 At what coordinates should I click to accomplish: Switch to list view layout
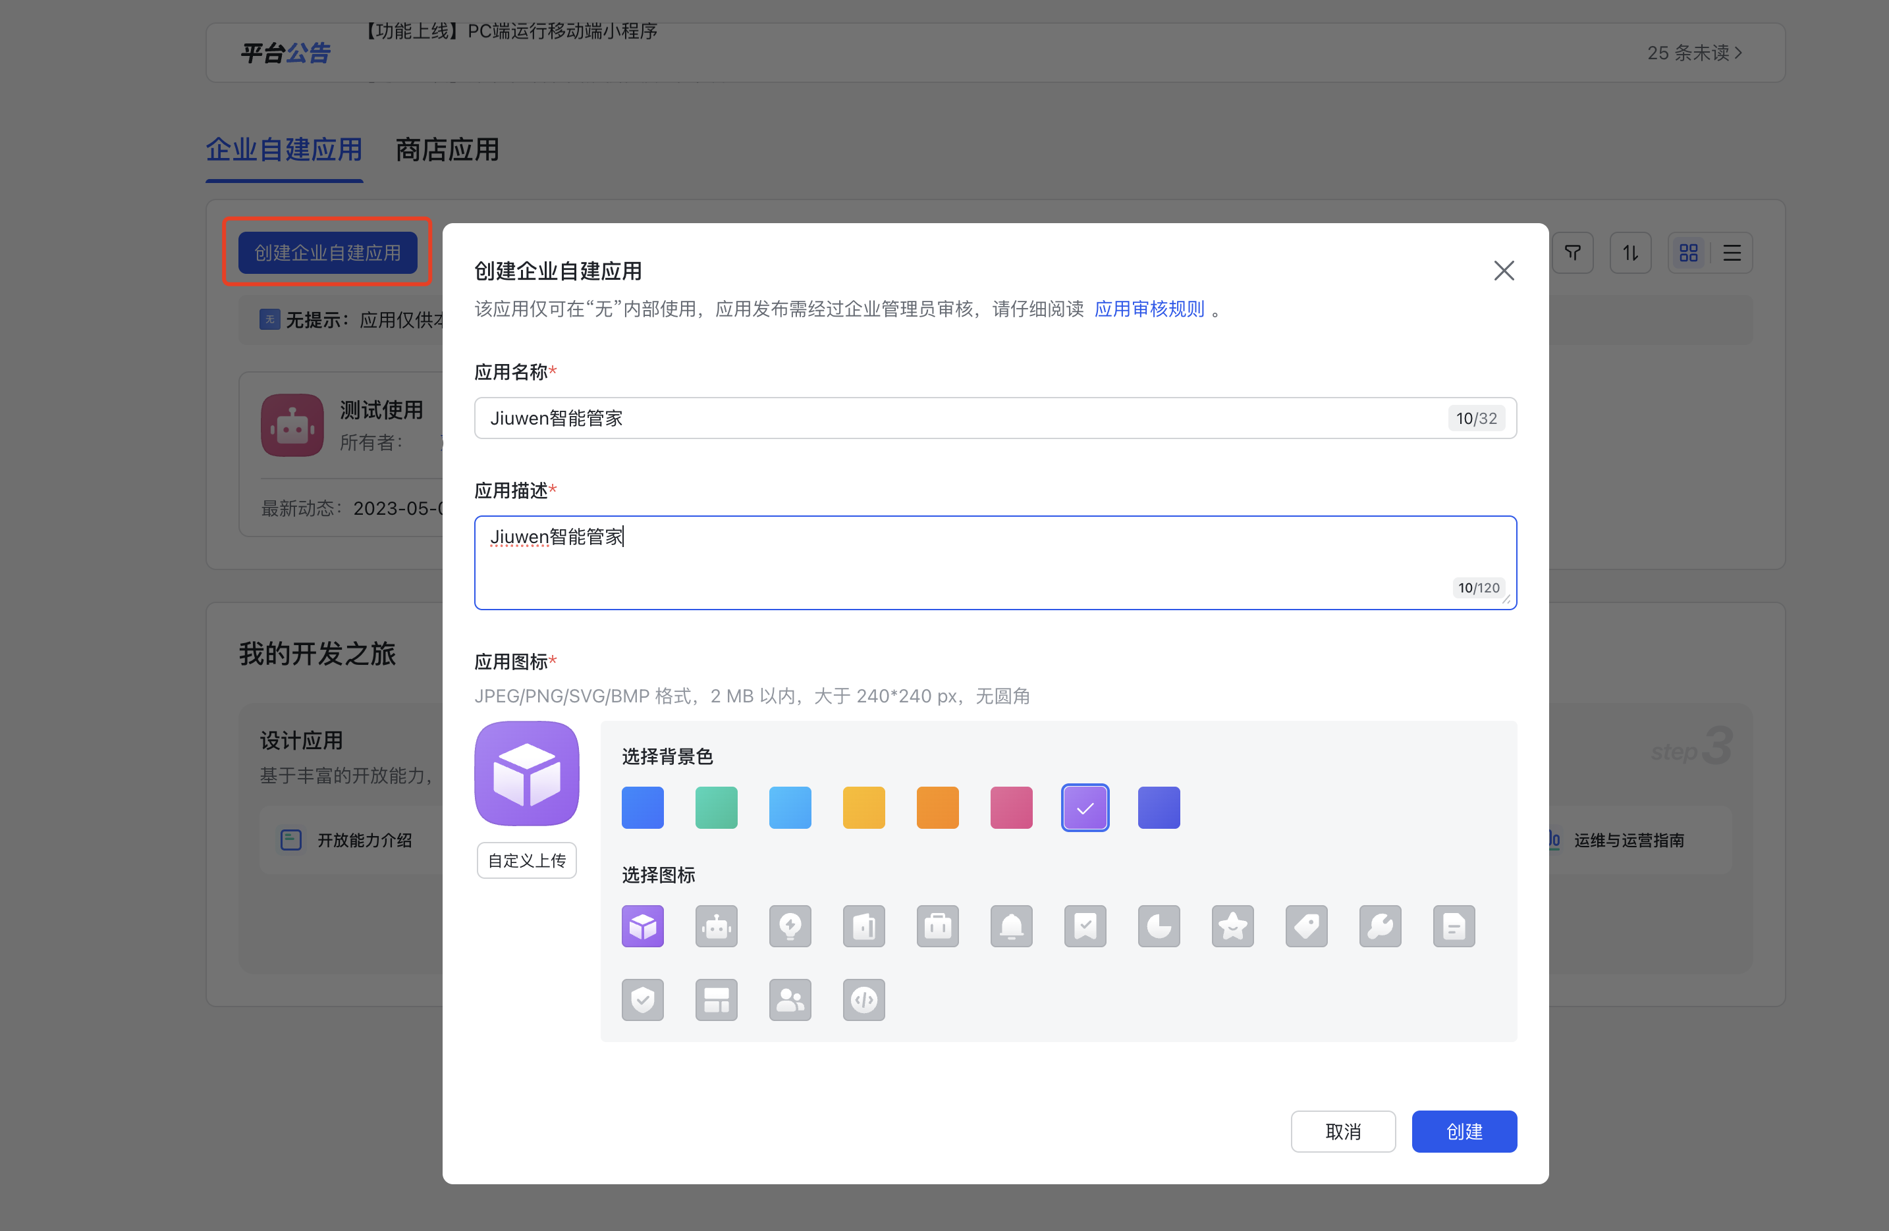(x=1731, y=252)
